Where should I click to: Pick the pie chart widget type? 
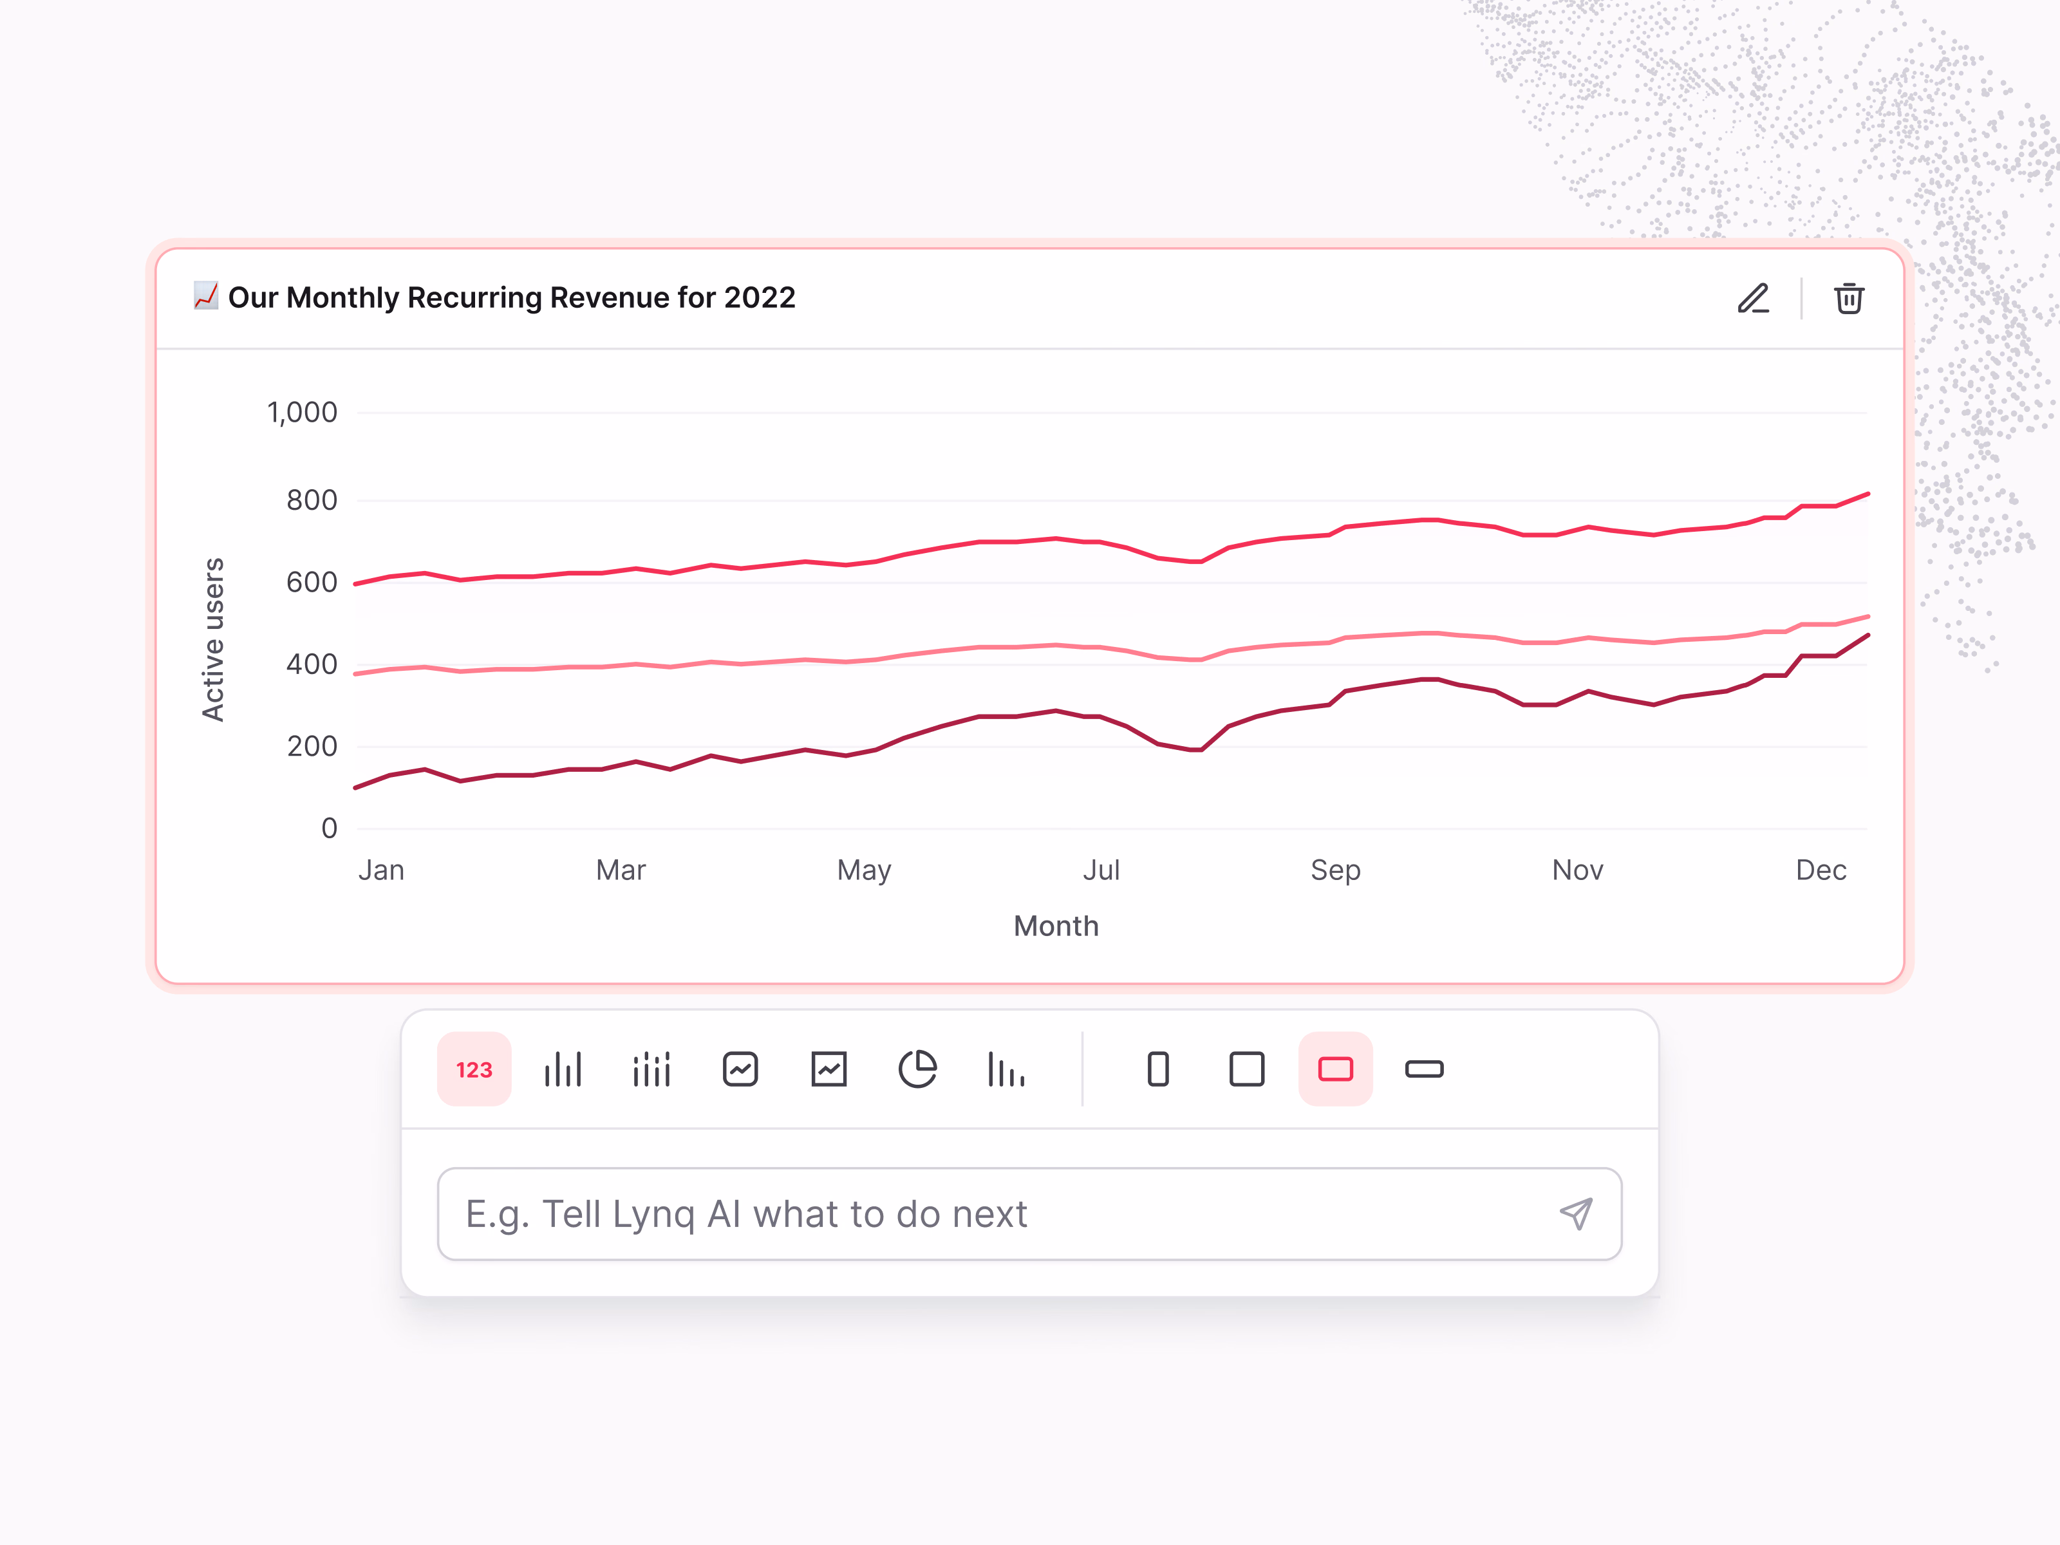pyautogui.click(x=917, y=1069)
